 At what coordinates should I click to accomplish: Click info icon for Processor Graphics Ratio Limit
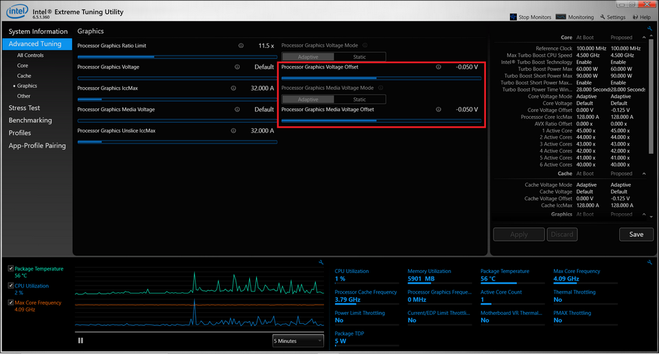pyautogui.click(x=241, y=46)
